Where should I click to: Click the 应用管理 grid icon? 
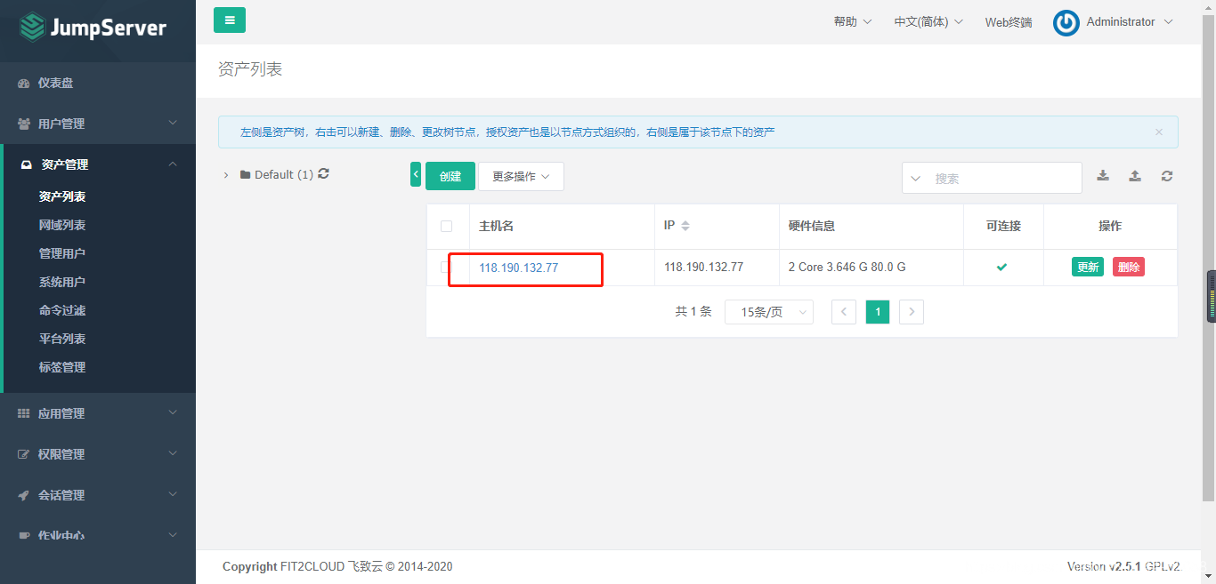[24, 413]
